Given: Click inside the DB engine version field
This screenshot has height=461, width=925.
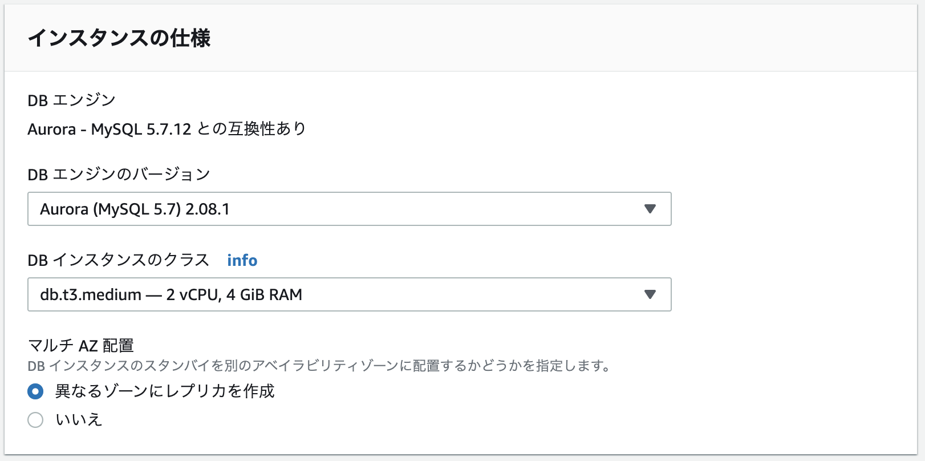Looking at the screenshot, I should (x=349, y=209).
